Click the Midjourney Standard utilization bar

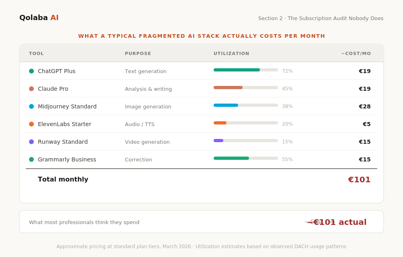click(x=245, y=105)
